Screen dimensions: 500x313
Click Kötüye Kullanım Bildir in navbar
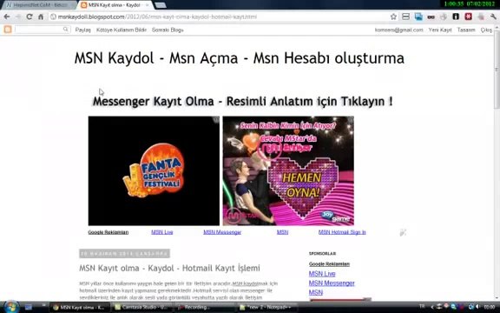click(x=122, y=30)
